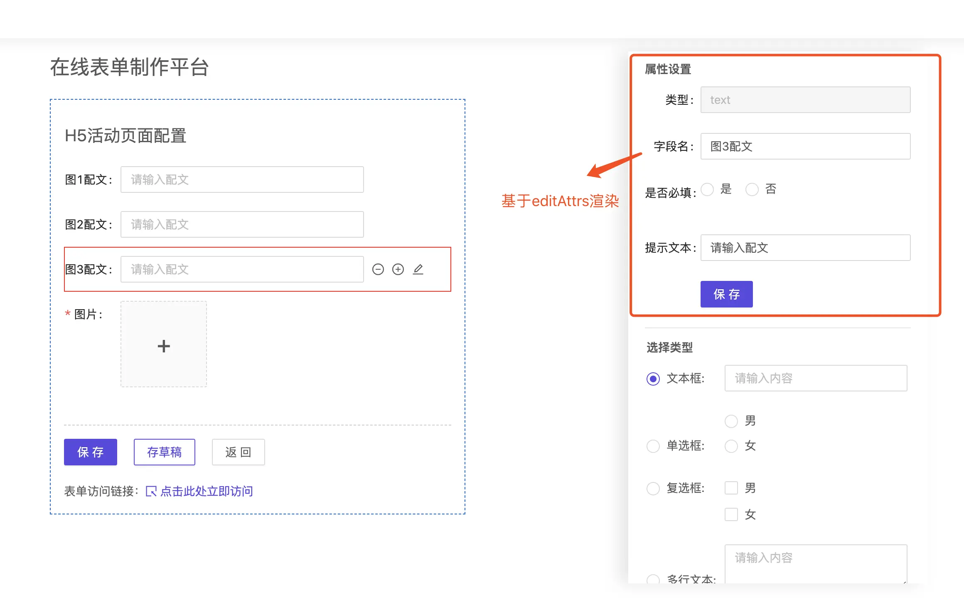Image resolution: width=964 pixels, height=610 pixels.
Task: Select 女 radio in 单选框 preview
Action: pos(731,446)
